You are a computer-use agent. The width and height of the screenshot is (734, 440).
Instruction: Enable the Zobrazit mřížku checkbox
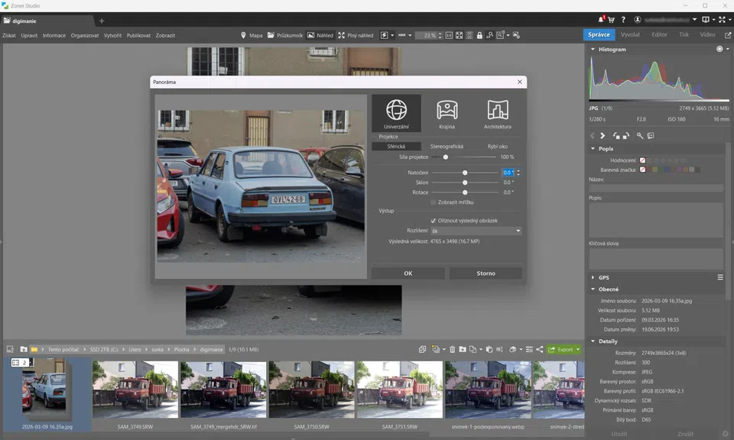[x=433, y=202]
